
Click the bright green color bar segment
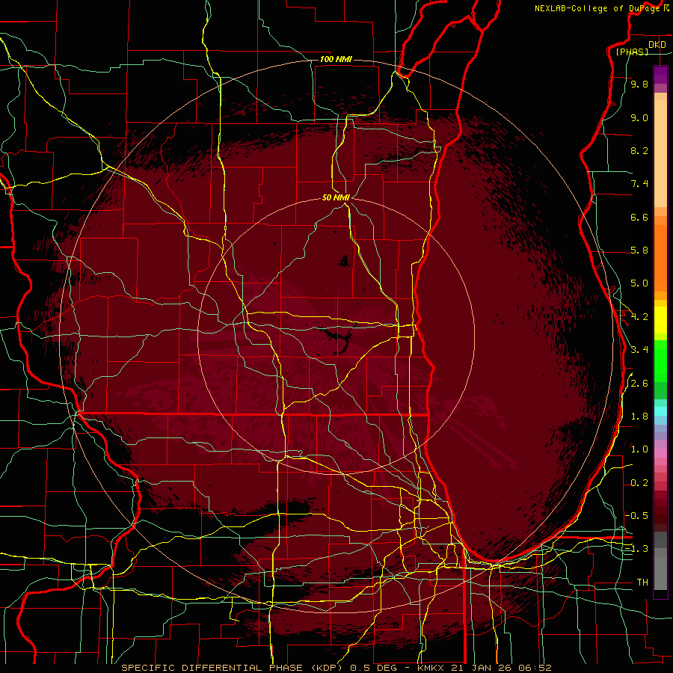[660, 360]
